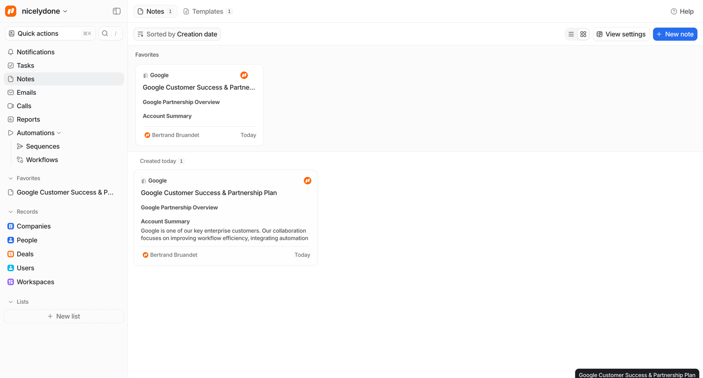Click the Calls camera icon
This screenshot has width=703, height=378.
pyautogui.click(x=11, y=106)
